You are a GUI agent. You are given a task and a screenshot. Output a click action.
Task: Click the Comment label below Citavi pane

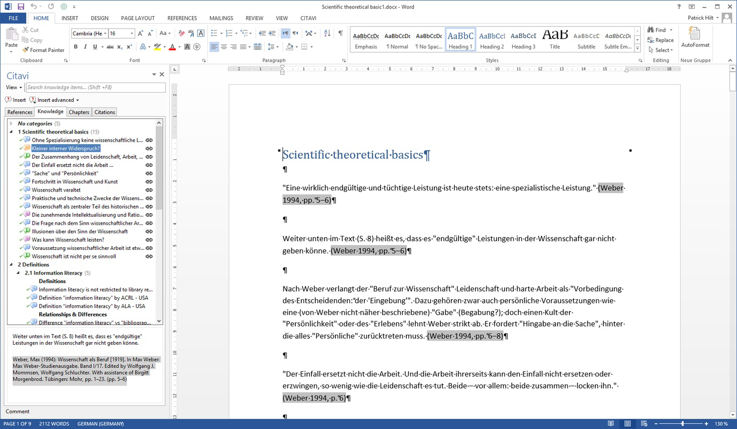18,411
